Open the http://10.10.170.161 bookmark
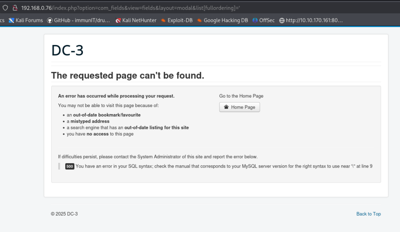 [311, 20]
